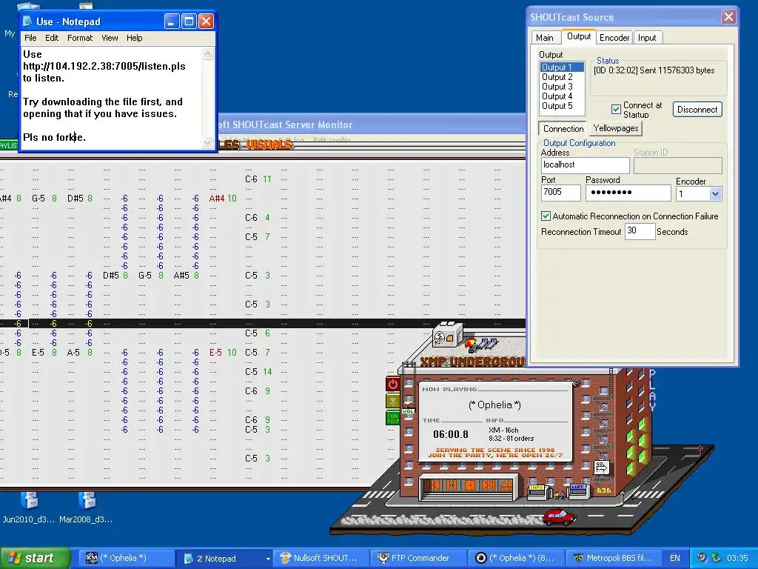Click Notepad scrollbar up arrow
The width and height of the screenshot is (758, 569).
point(208,53)
